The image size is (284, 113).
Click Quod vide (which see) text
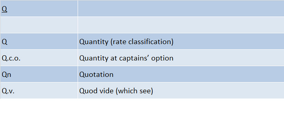pyautogui.click(x=116, y=91)
